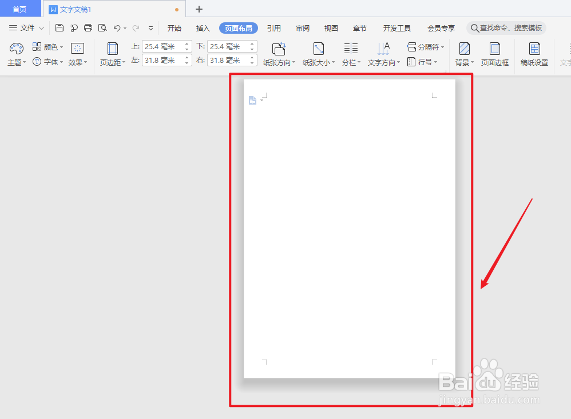The image size is (571, 419).
Task: Increase the left margin with up stepper
Action: click(187, 58)
